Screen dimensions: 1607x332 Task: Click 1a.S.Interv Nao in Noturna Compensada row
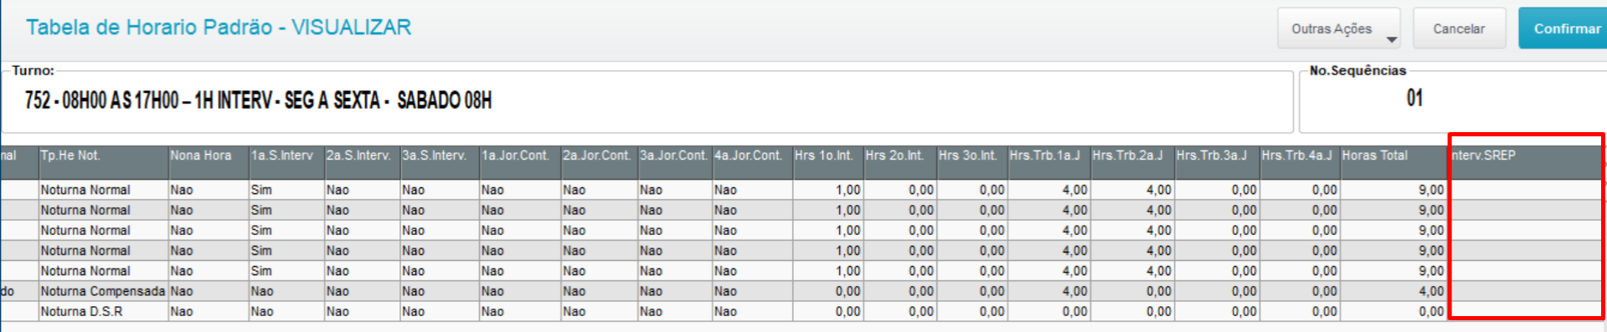pyautogui.click(x=286, y=291)
